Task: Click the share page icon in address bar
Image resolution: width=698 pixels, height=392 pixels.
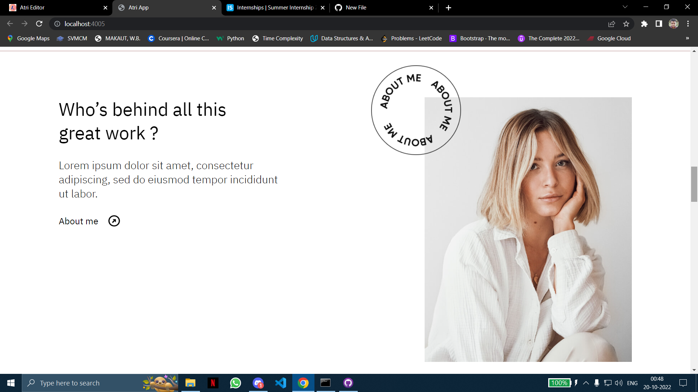Action: point(611,24)
